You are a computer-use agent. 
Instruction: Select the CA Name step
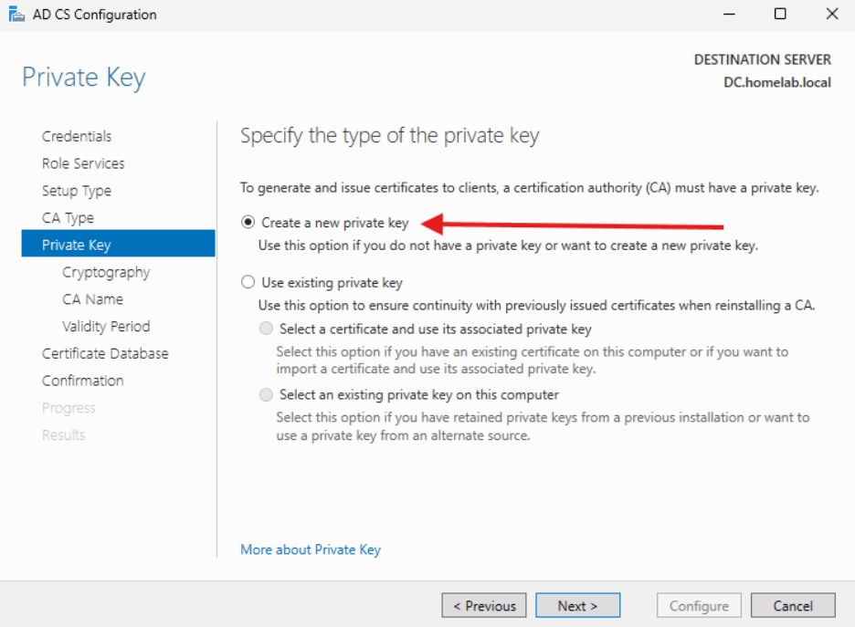tap(92, 298)
